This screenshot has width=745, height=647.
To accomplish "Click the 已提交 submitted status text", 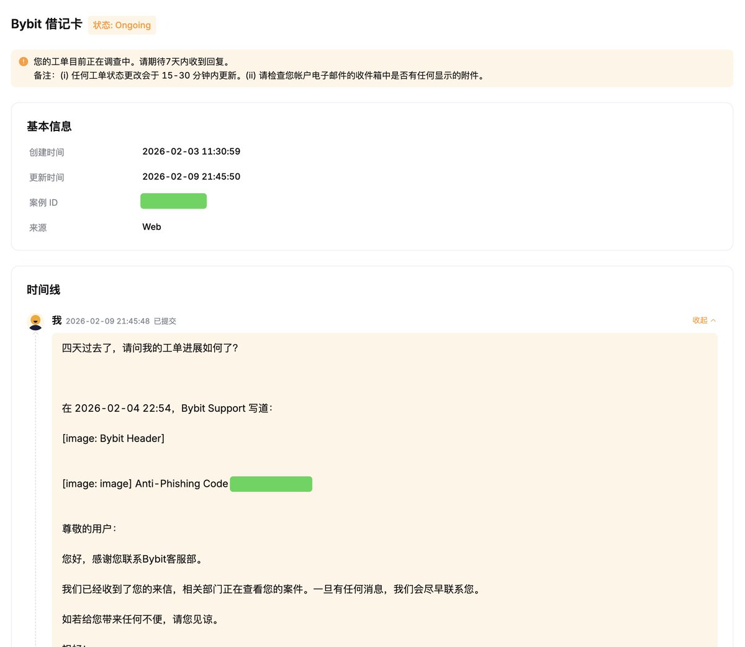I will [165, 321].
